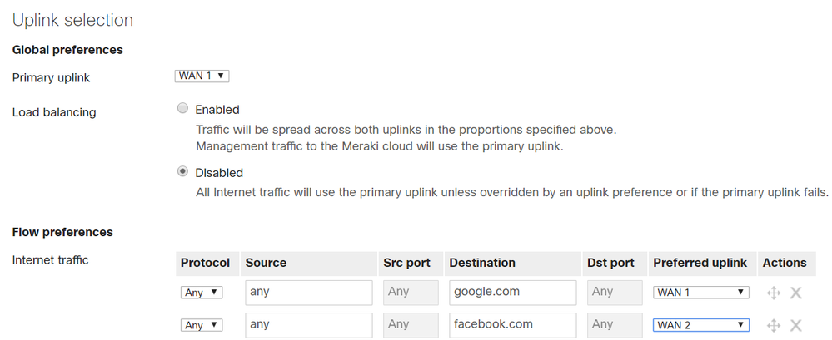Image resolution: width=832 pixels, height=340 pixels.
Task: Select the Disabled load balancing option
Action: (x=182, y=171)
